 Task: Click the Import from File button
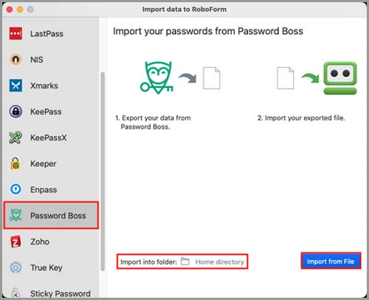tap(331, 261)
